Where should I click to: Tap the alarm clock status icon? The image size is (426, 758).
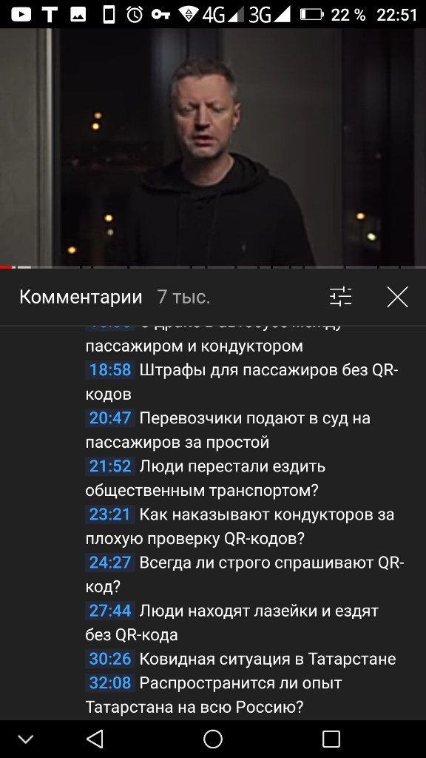tap(135, 15)
